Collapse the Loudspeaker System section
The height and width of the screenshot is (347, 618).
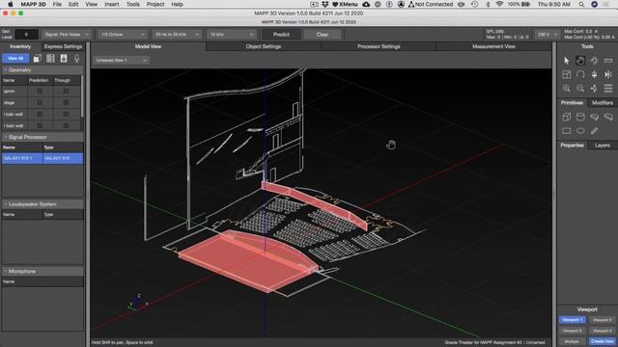tap(6, 204)
